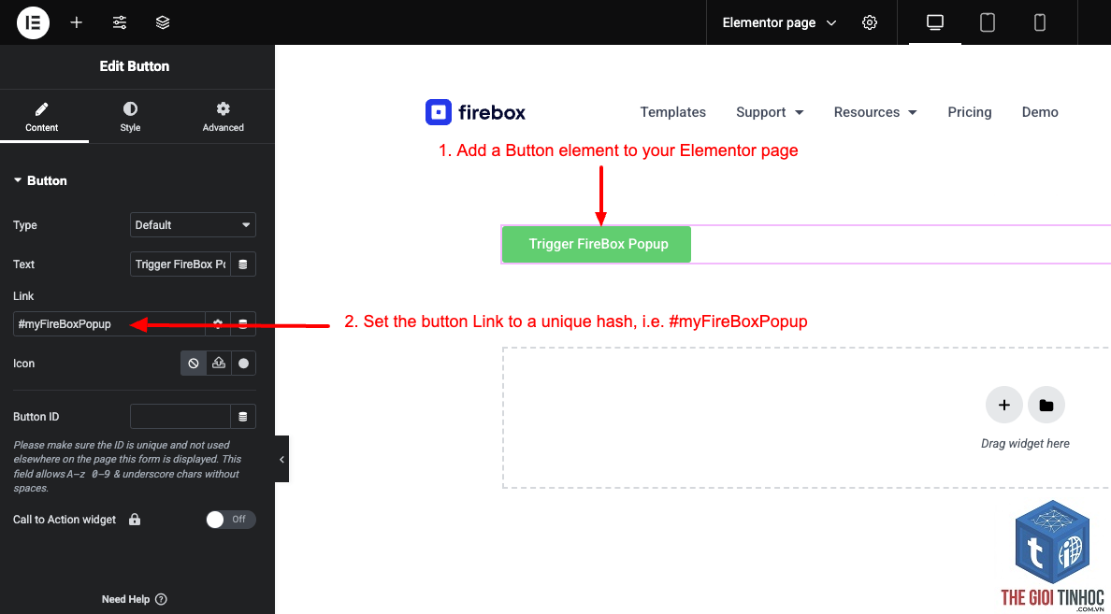
Task: Select no icon option
Action: coord(194,364)
